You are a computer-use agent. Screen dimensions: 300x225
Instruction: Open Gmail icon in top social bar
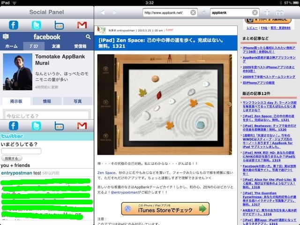[x=82, y=25]
